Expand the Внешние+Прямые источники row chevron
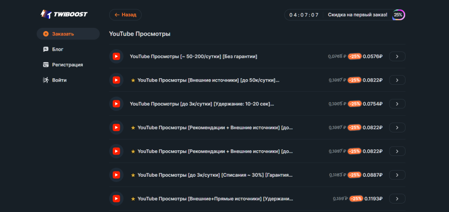The width and height of the screenshot is (449, 212). click(x=397, y=199)
